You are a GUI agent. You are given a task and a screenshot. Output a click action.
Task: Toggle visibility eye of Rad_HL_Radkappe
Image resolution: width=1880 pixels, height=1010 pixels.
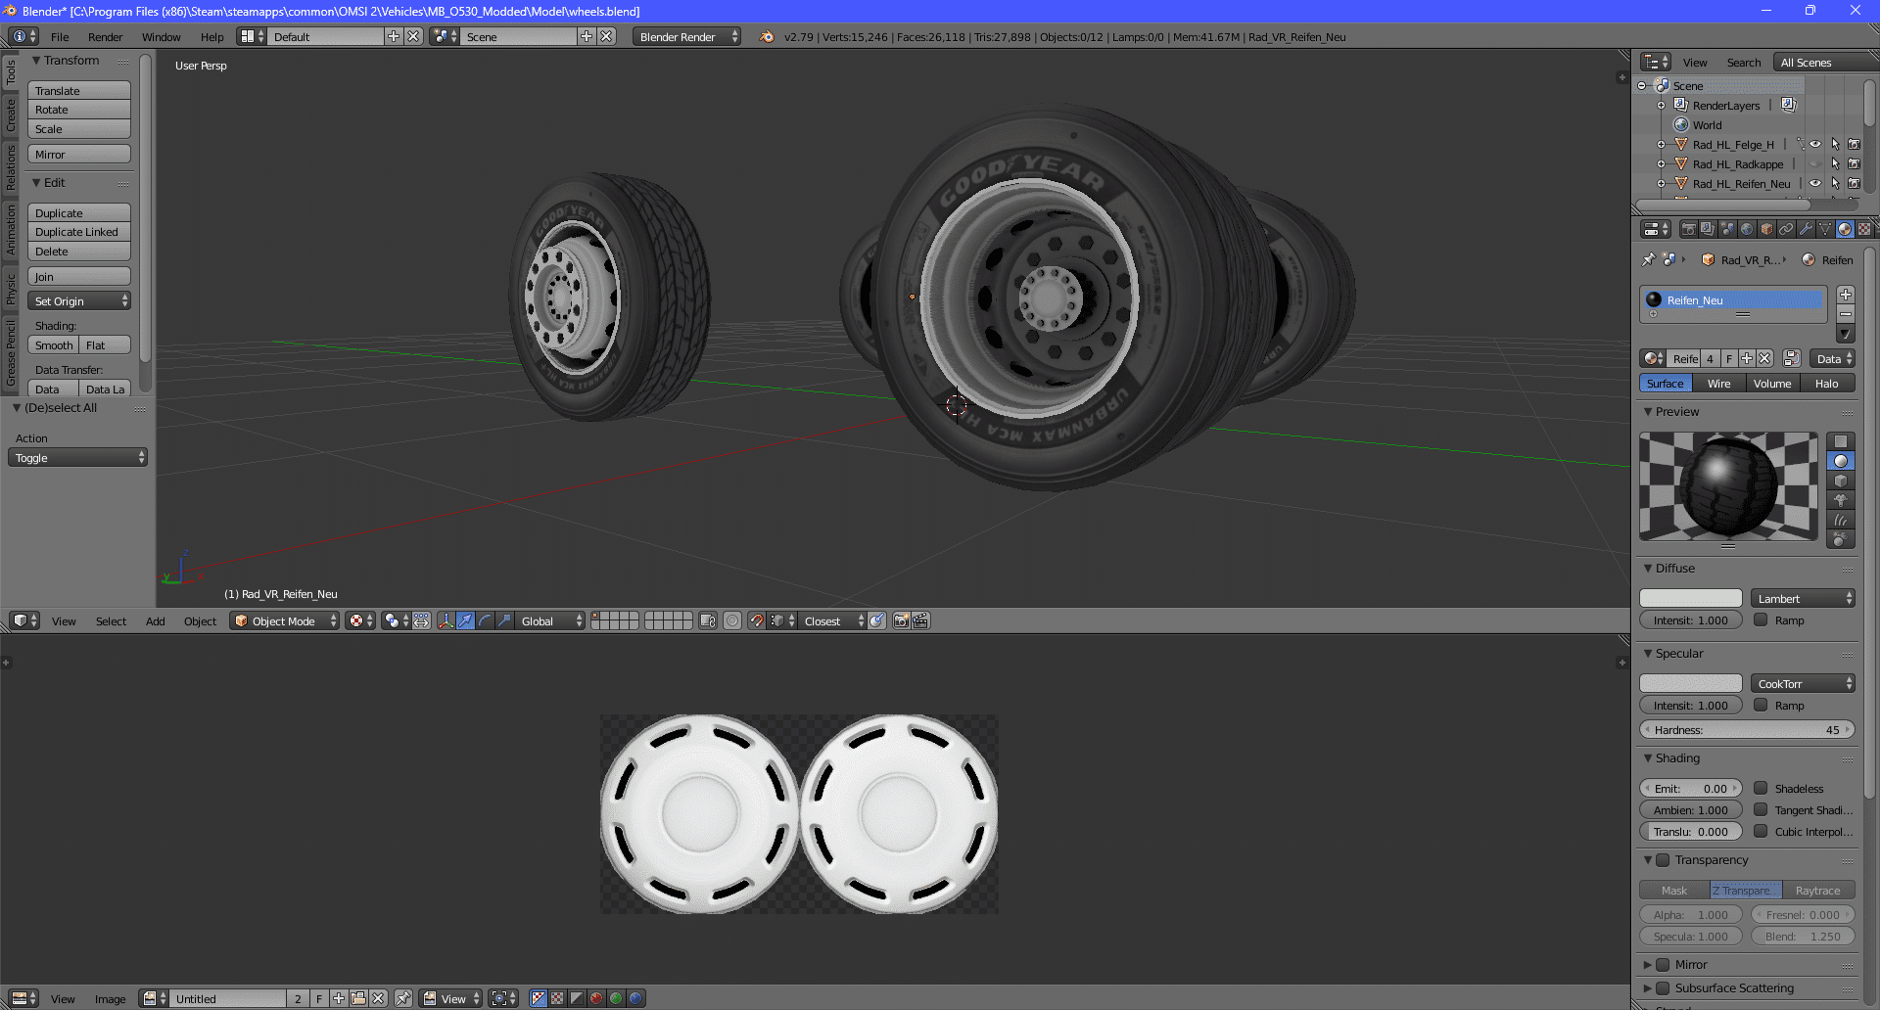(x=1815, y=164)
